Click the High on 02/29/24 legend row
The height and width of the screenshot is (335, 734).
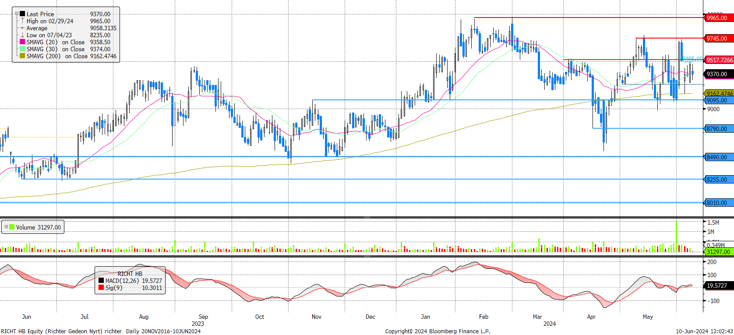click(65, 21)
